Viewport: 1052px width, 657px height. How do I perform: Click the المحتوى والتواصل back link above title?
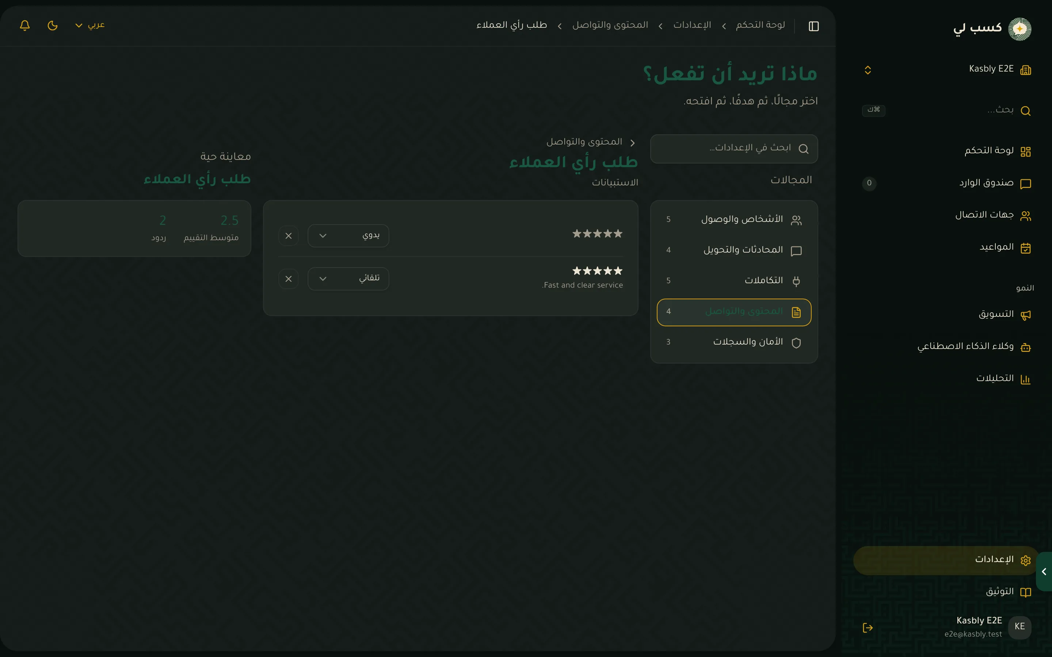(x=584, y=142)
